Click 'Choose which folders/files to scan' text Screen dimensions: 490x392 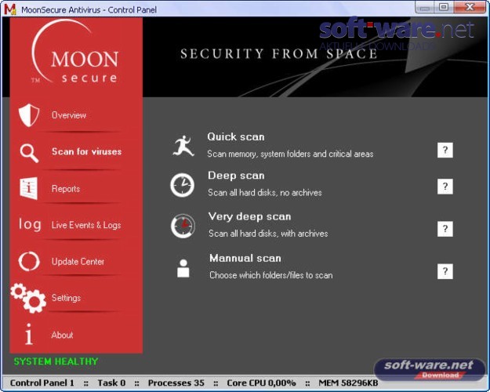pos(271,275)
